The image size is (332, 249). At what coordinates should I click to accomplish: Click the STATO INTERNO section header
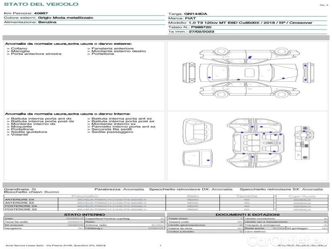(85, 214)
